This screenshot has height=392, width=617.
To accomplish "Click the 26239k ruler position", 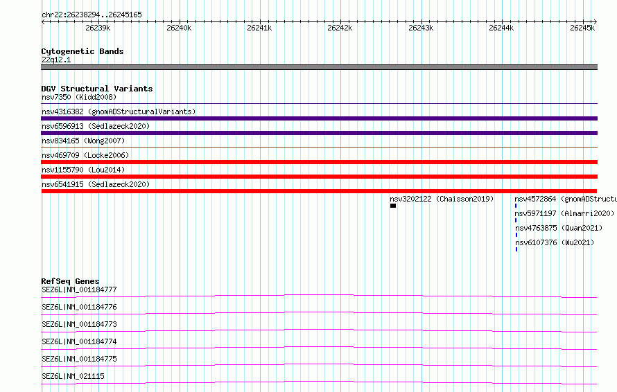I will [98, 28].
